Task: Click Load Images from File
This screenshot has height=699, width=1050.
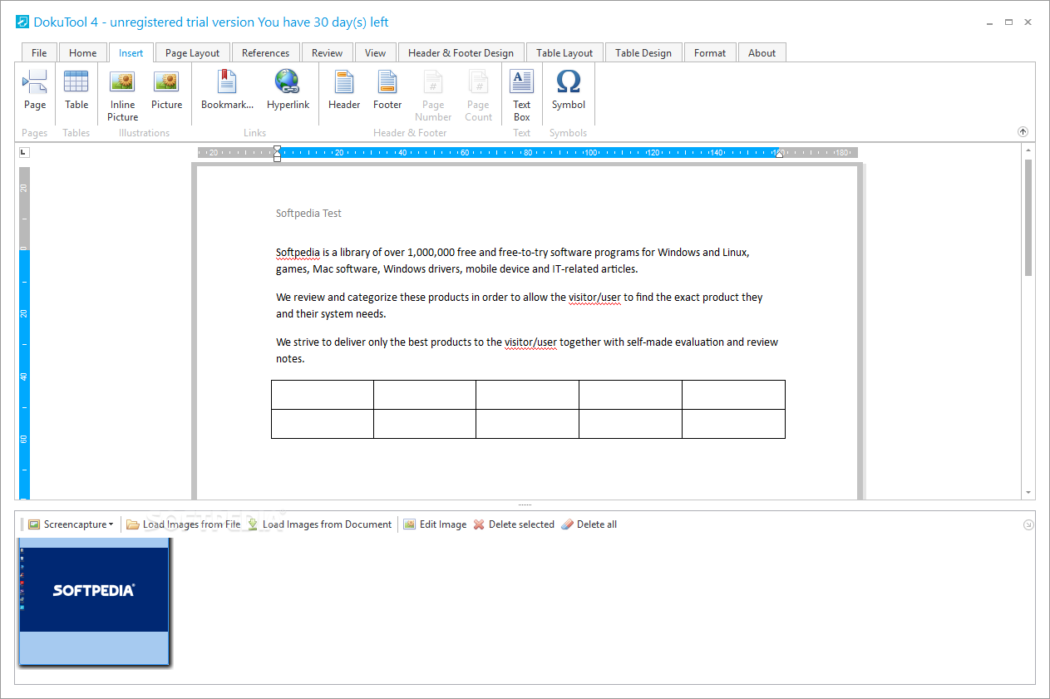Action: (184, 524)
